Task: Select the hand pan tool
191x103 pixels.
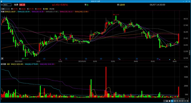Action: [x=169, y=101]
